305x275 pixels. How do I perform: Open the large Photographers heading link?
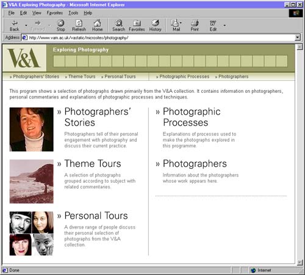[x=195, y=164]
